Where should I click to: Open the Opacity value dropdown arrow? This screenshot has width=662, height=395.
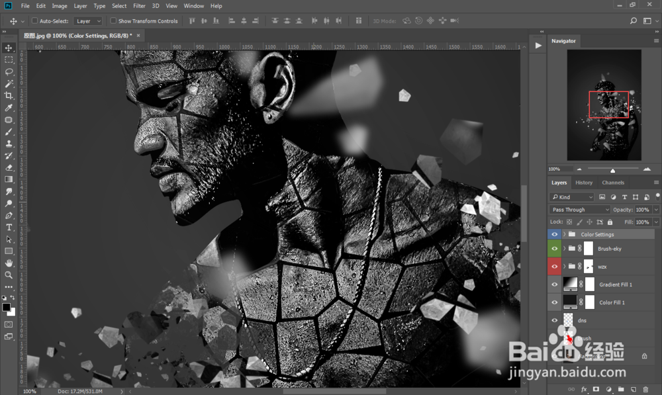point(656,209)
